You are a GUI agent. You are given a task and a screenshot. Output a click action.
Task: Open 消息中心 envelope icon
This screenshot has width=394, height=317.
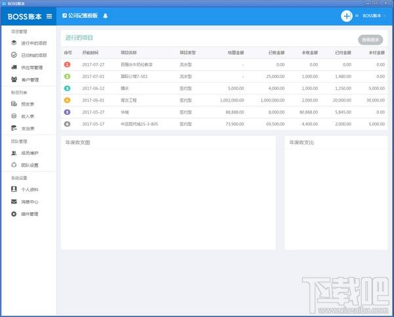(x=14, y=201)
